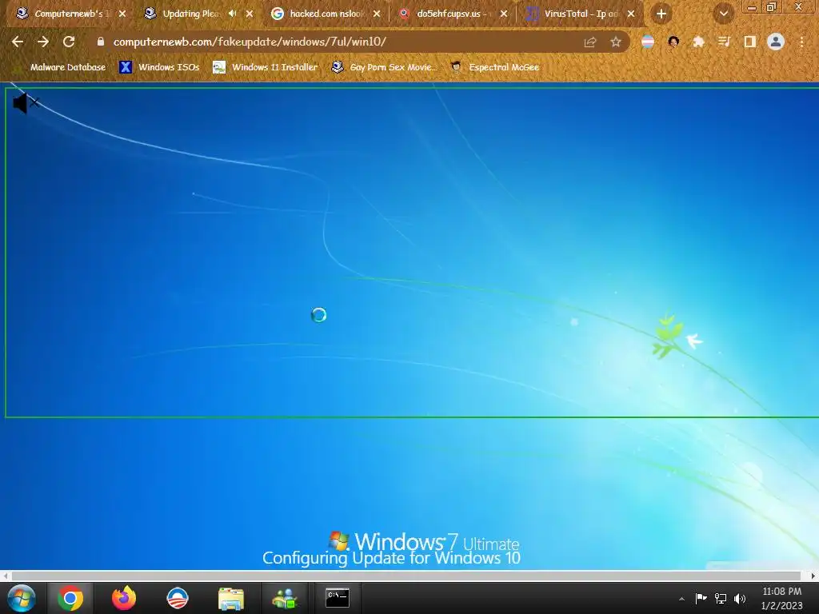Open the Obama logo taskbar app
Image resolution: width=819 pixels, height=614 pixels.
(x=177, y=598)
